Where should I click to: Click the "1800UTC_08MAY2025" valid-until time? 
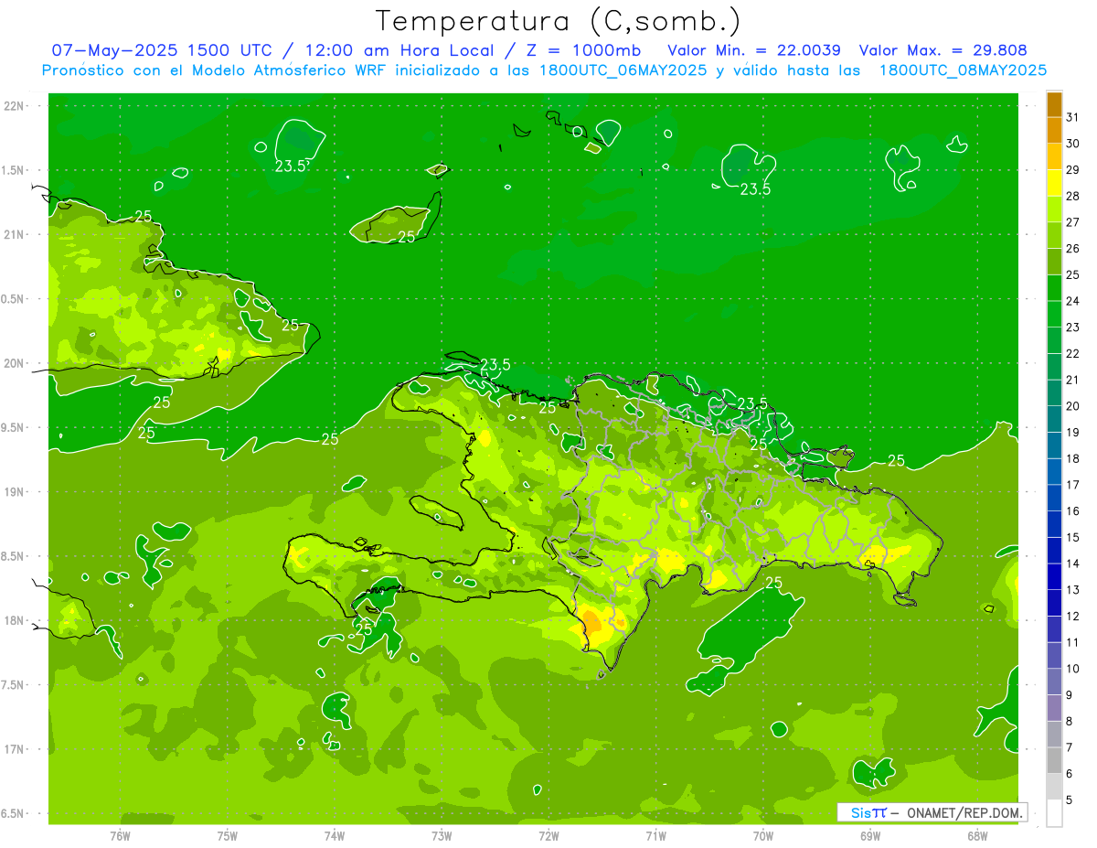(962, 70)
